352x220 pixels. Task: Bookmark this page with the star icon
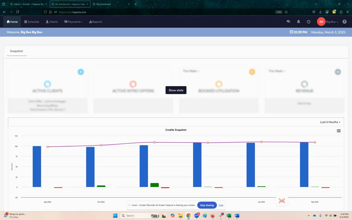click(286, 12)
